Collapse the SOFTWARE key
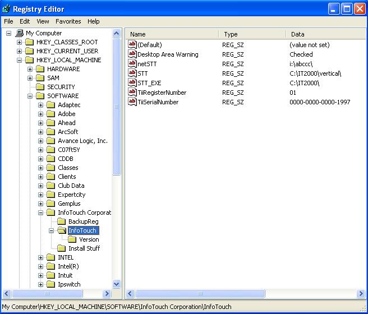368x314 pixels. (30, 96)
